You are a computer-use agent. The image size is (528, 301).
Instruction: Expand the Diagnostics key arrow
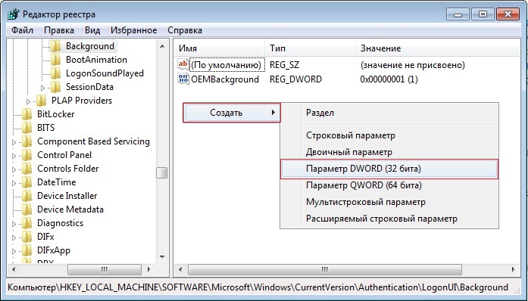pyautogui.click(x=14, y=224)
